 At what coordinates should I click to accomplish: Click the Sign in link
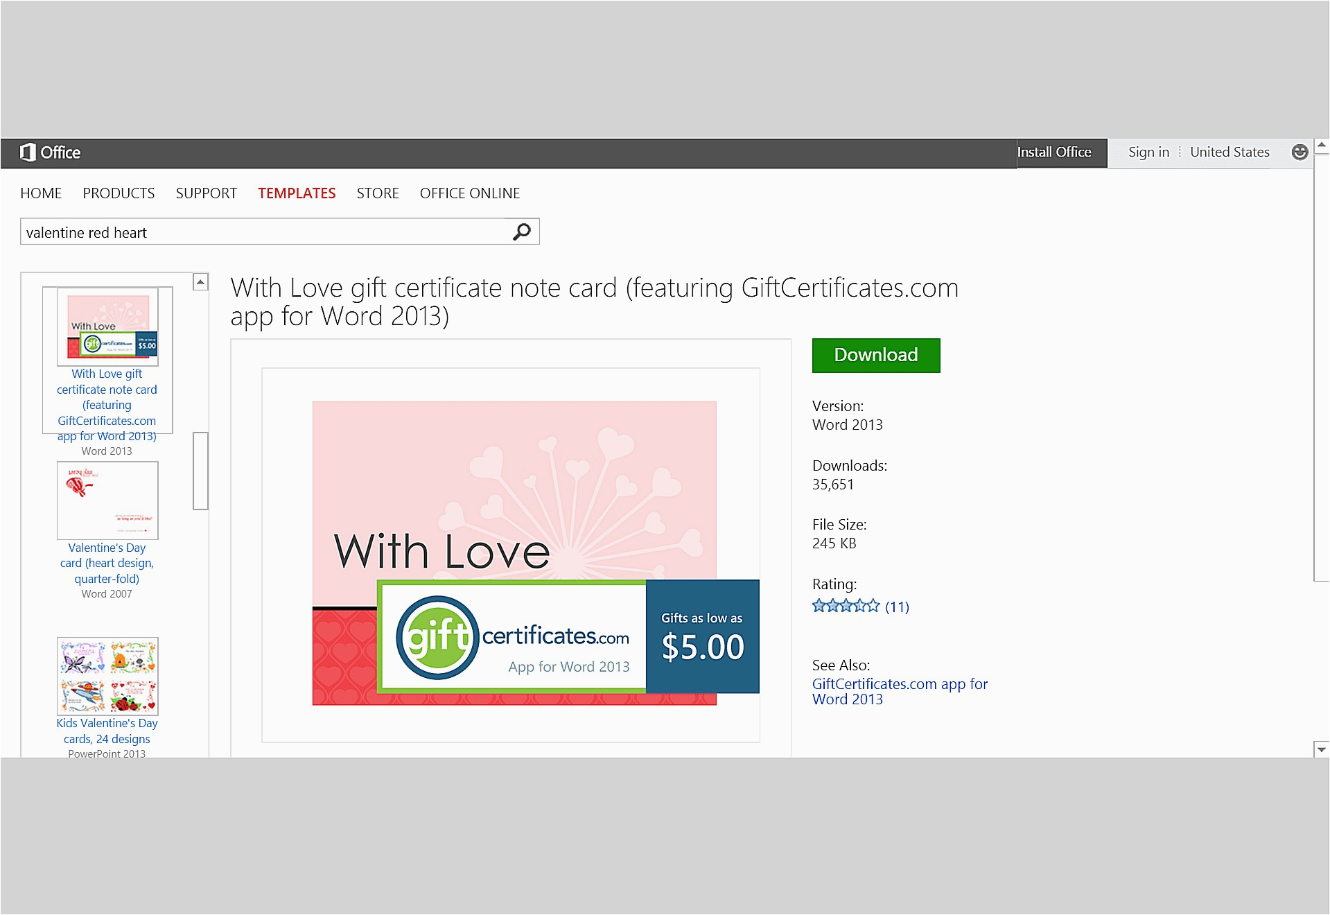point(1148,152)
